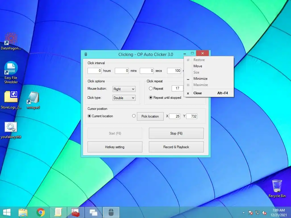Open the network tray icon
This screenshot has width=291, height=218.
click(257, 213)
